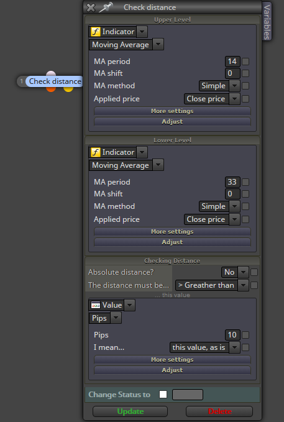This screenshot has width=284, height=422.
Task: Tick checkbox beside Lower Level MA shift
Action: click(245, 194)
